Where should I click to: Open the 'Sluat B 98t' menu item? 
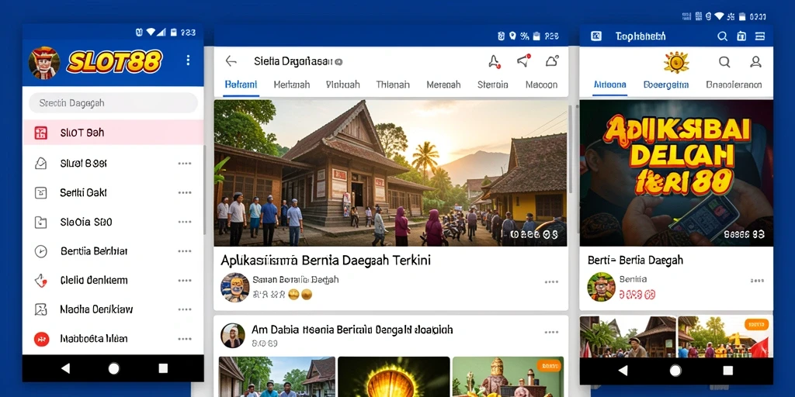point(83,163)
